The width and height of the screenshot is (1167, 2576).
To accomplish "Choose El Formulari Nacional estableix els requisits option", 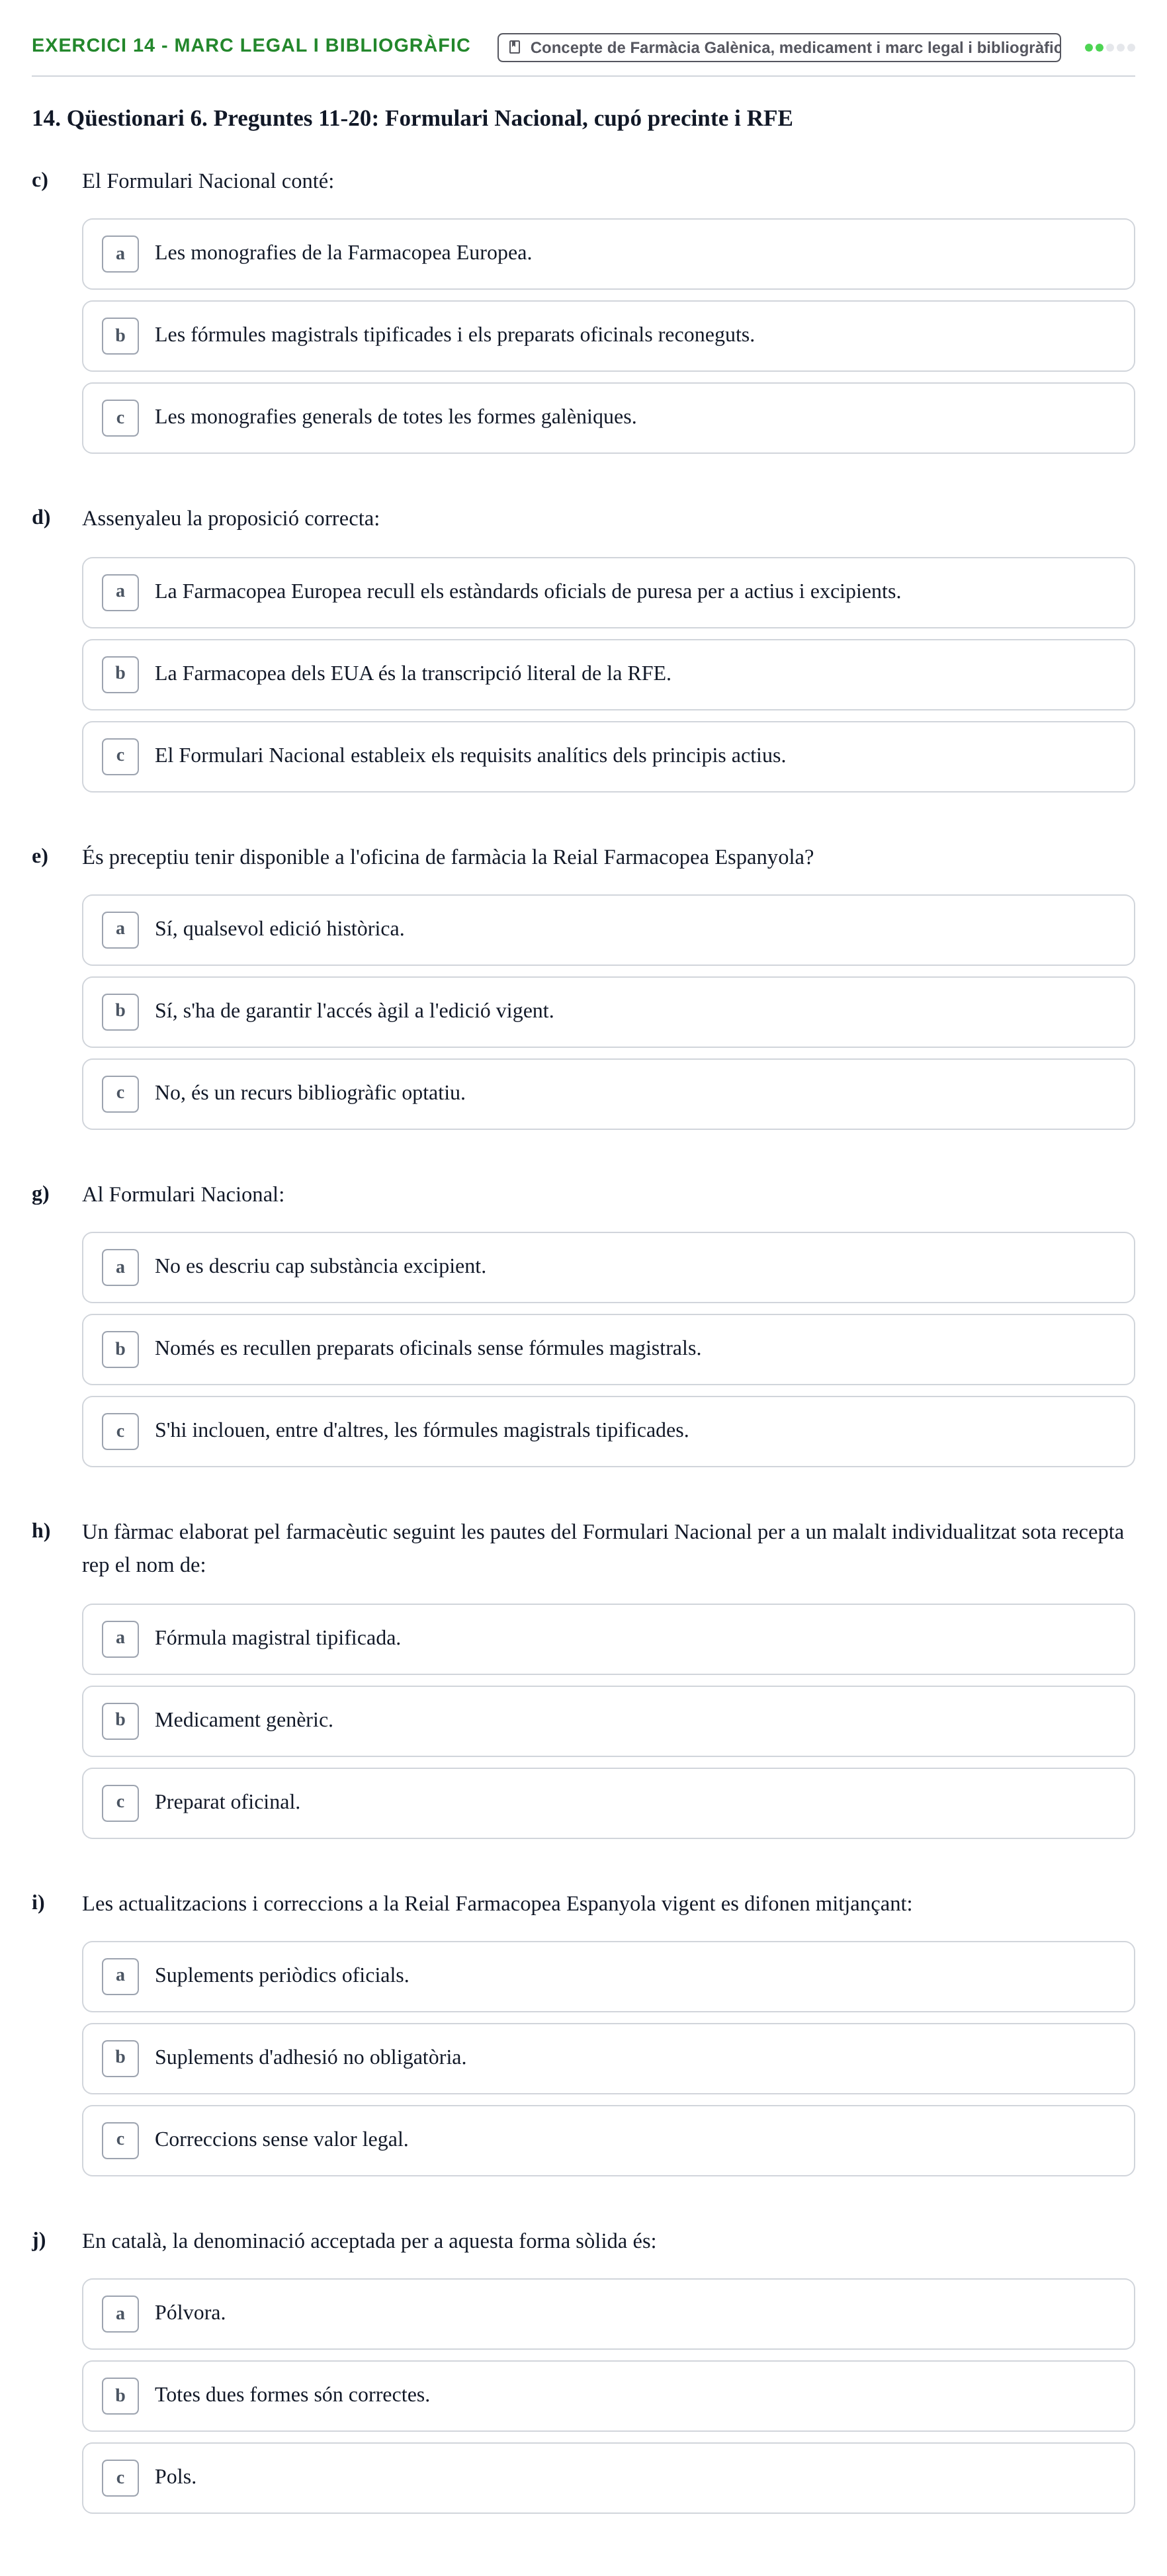I will (x=608, y=756).
